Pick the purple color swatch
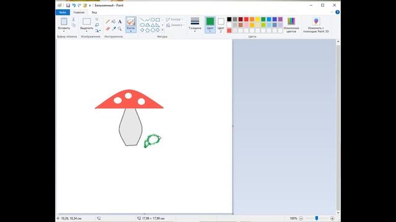 [x=280, y=19]
